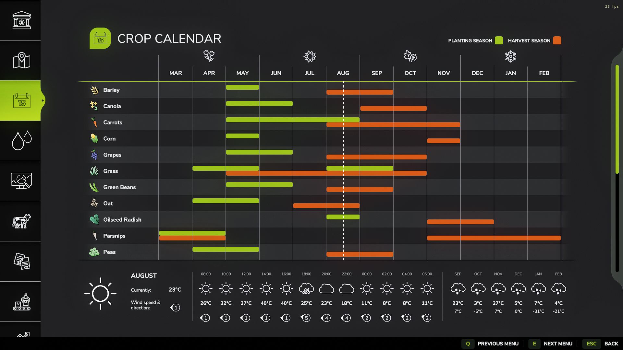Click the 18:00 rainy forecast icon
This screenshot has width=623, height=350.
(x=306, y=288)
